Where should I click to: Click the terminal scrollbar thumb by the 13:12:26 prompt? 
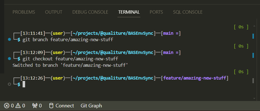point(253,81)
